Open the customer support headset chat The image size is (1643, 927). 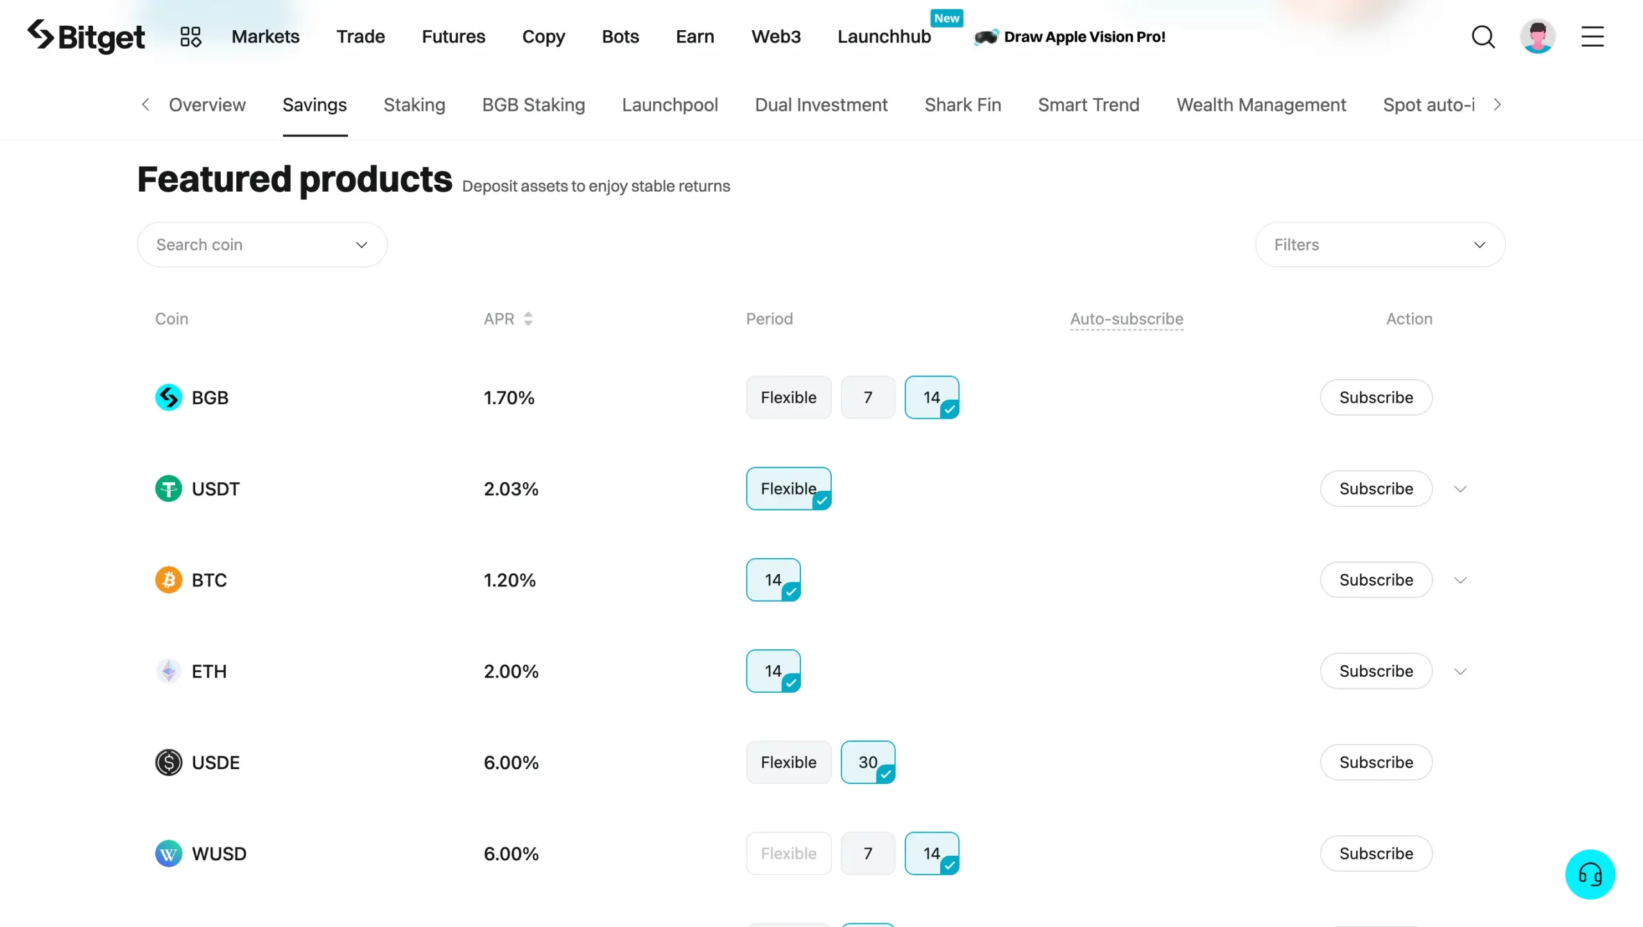(1590, 874)
